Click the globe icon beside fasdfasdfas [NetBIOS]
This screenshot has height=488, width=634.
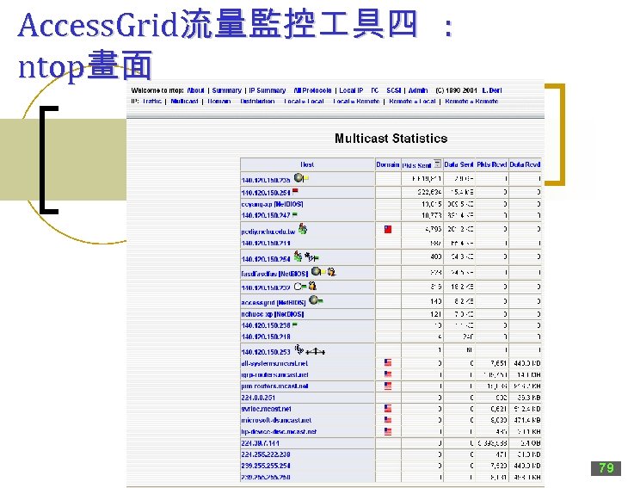click(x=317, y=271)
